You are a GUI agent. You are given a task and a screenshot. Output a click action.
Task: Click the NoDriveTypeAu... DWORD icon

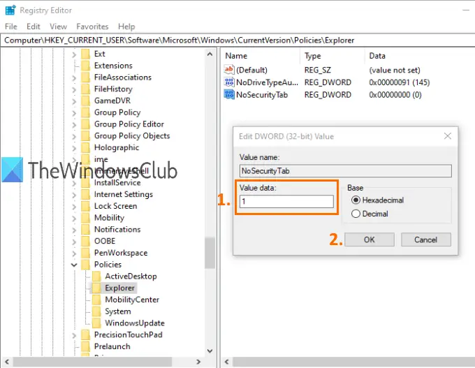tap(229, 82)
